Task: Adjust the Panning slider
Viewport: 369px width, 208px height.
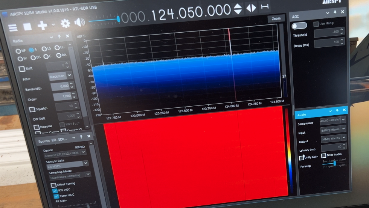Action: click(x=334, y=163)
